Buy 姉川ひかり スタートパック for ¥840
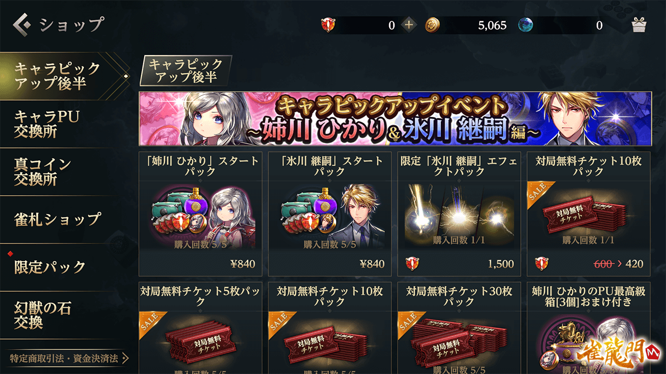Viewport: 666px width, 374px height. click(x=200, y=214)
